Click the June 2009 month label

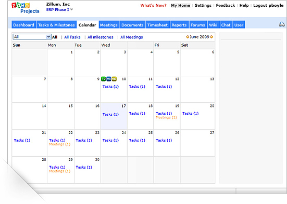pos(199,37)
